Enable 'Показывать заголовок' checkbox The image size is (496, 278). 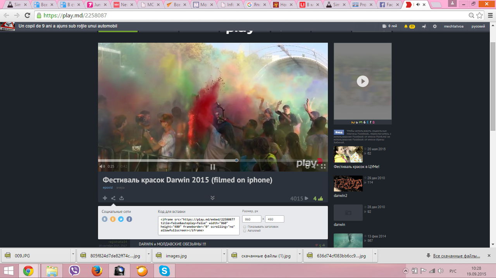pos(245,227)
